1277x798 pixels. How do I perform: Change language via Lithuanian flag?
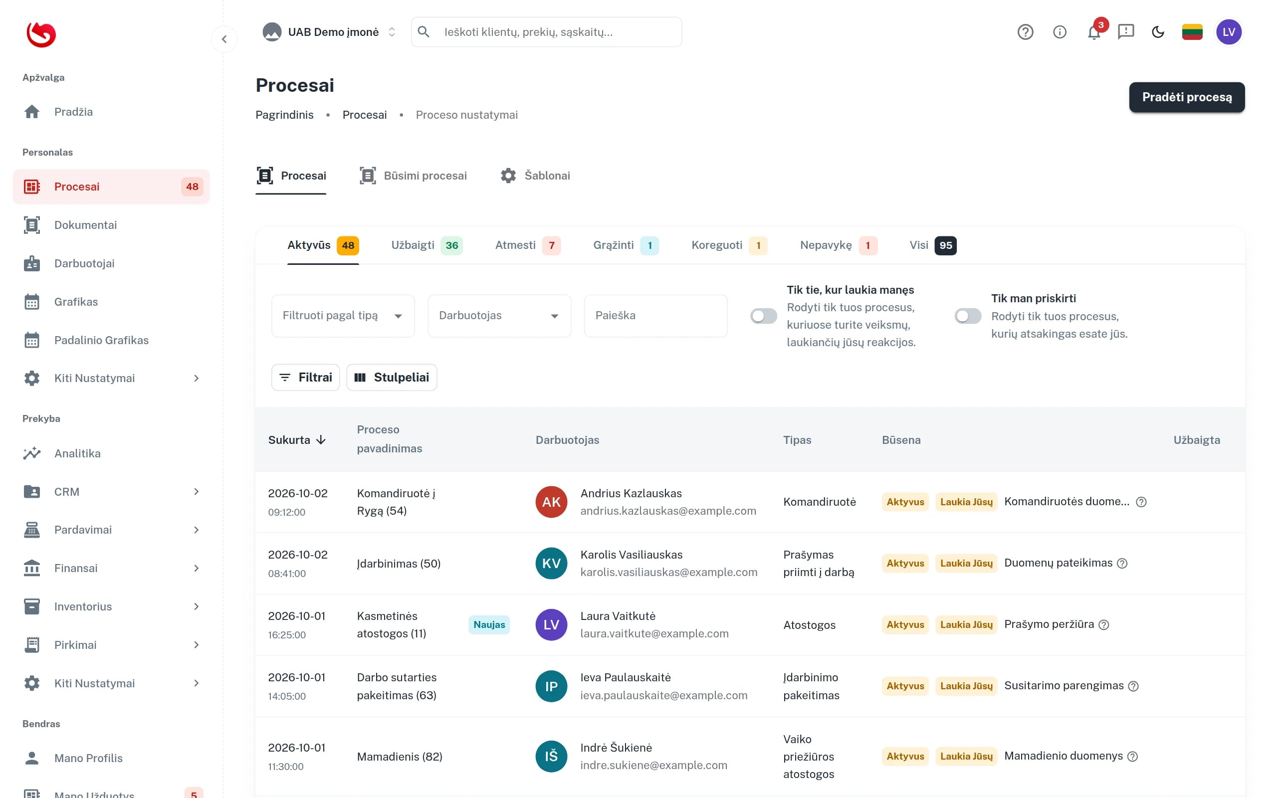1192,32
